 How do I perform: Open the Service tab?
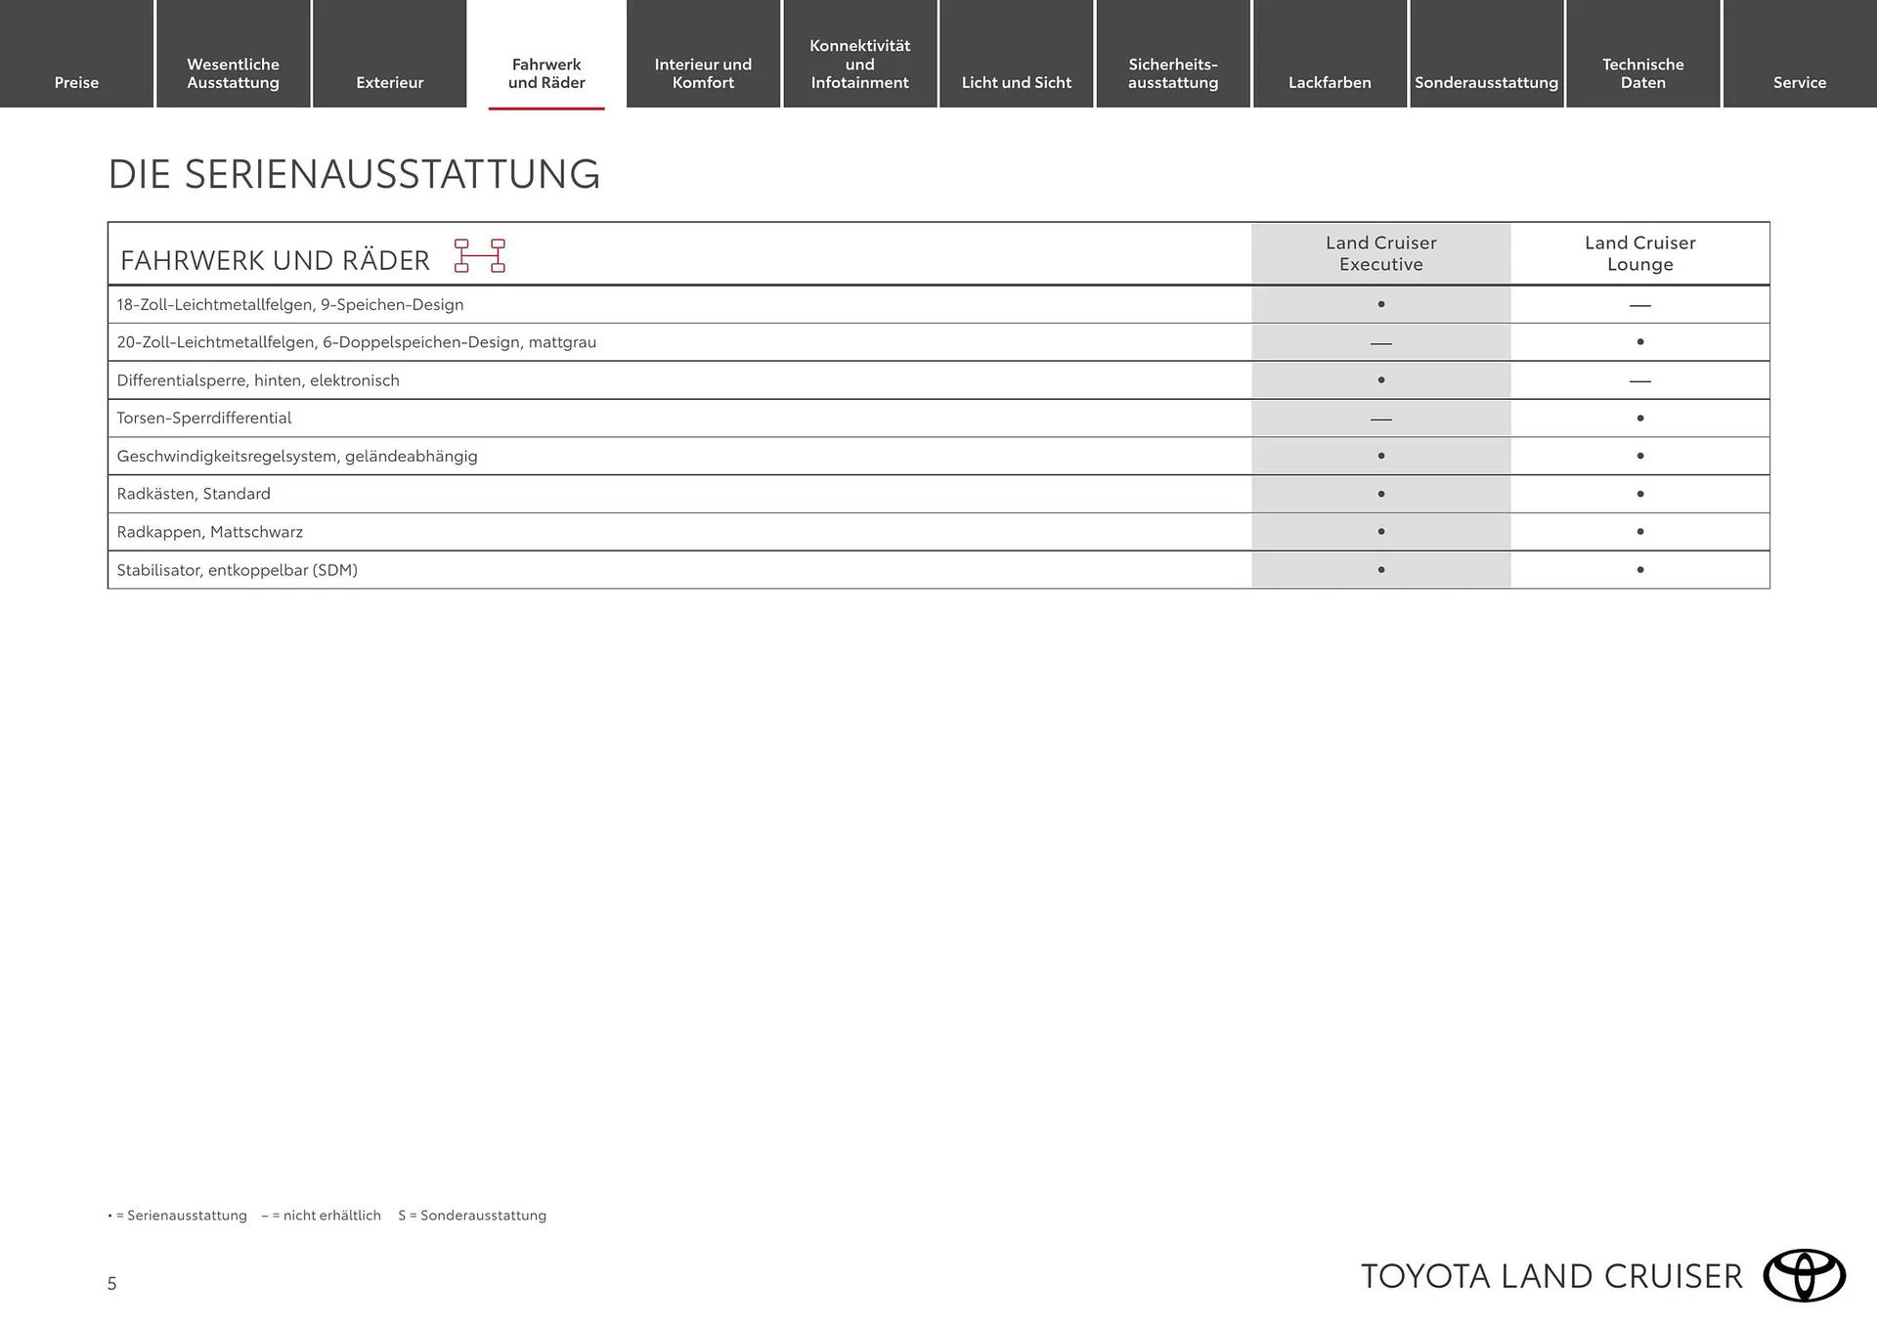1799,82
